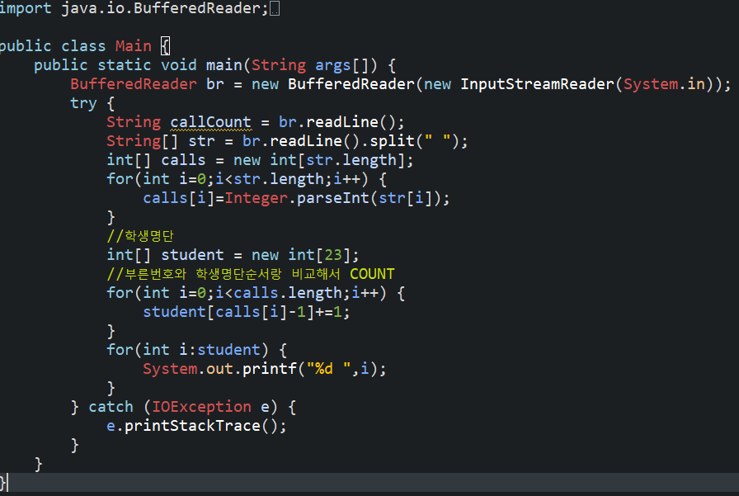
Task: Click the opening brace after Main
Action: coord(166,46)
